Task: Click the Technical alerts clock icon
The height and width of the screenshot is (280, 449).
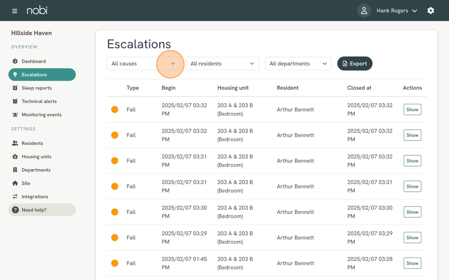Action: tap(15, 101)
